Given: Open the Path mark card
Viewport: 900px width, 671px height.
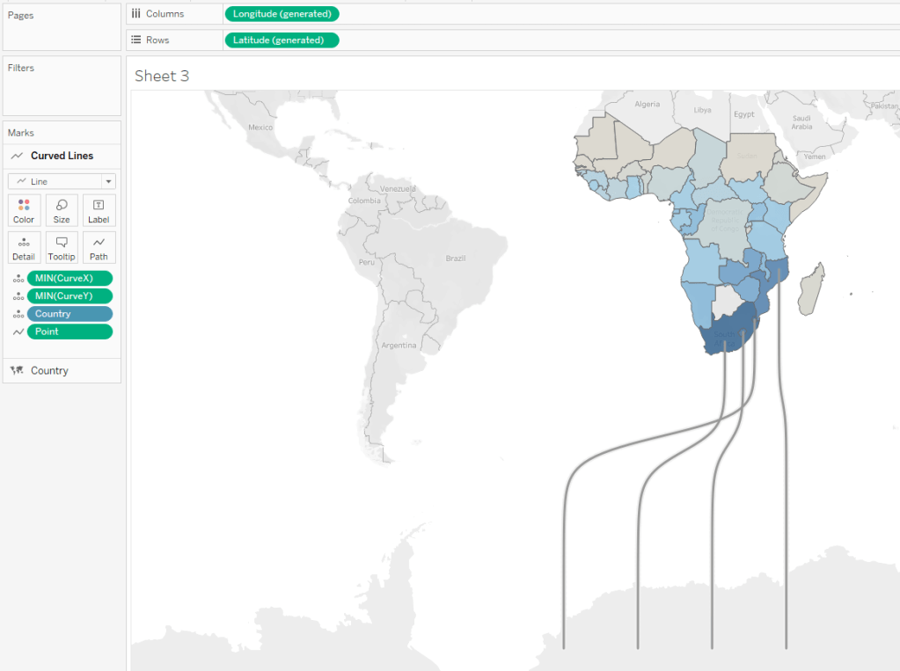Looking at the screenshot, I should 99,248.
